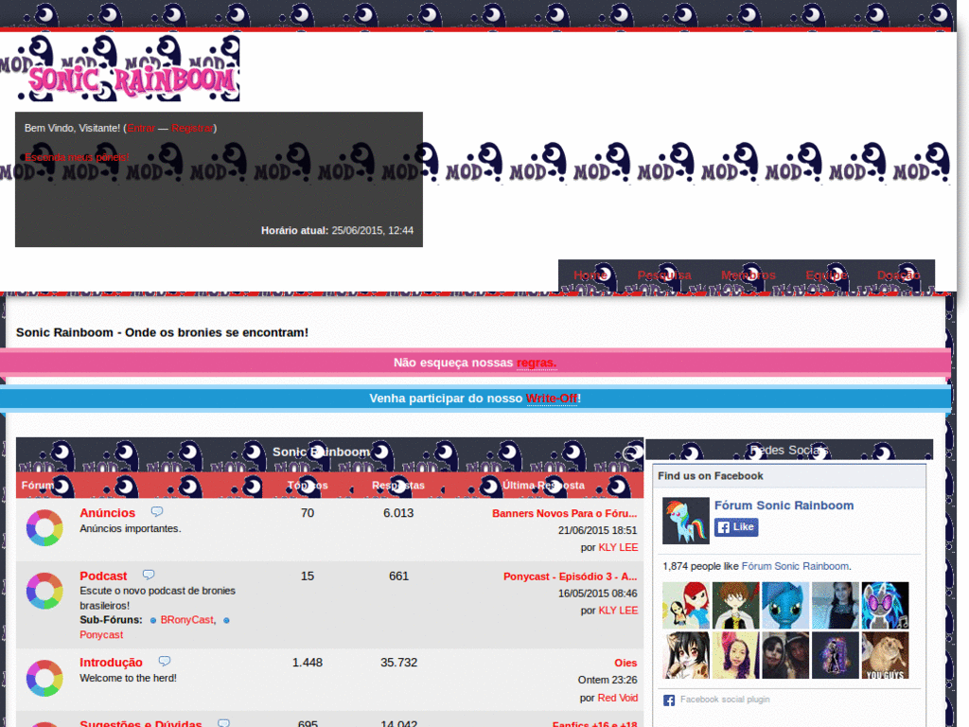The width and height of the screenshot is (969, 727).
Task: Collapse the Sonic Rainboom category section
Action: pyautogui.click(x=631, y=453)
